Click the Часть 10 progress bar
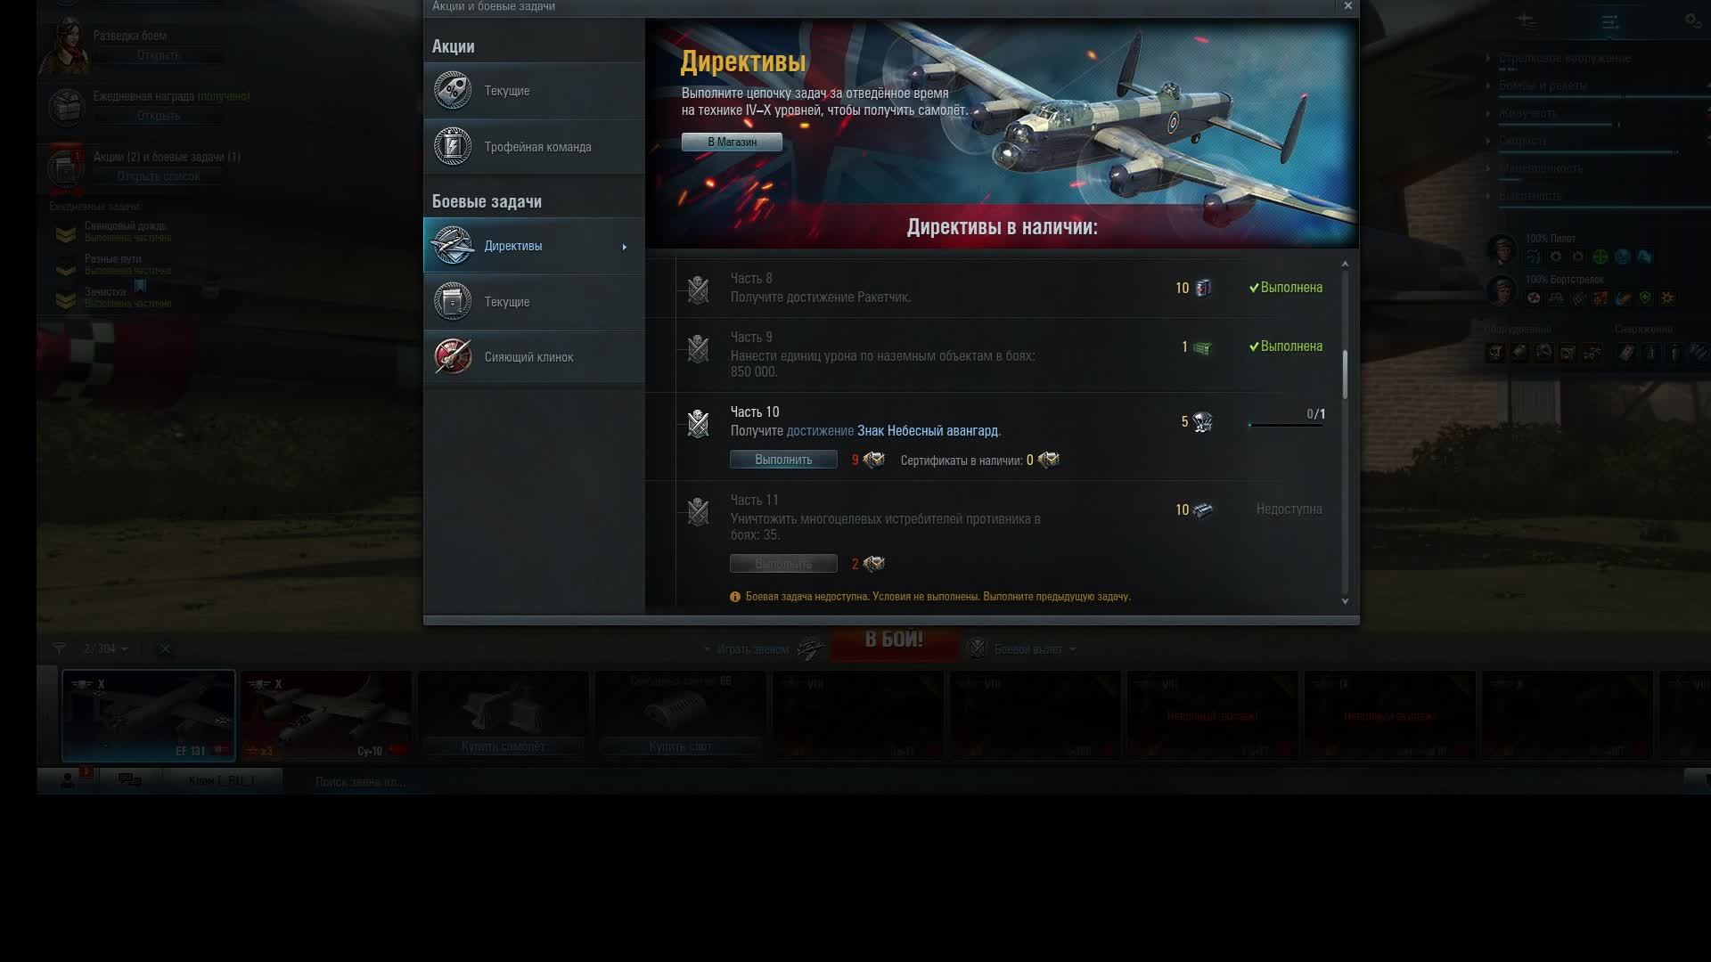The image size is (1711, 962). (1285, 425)
